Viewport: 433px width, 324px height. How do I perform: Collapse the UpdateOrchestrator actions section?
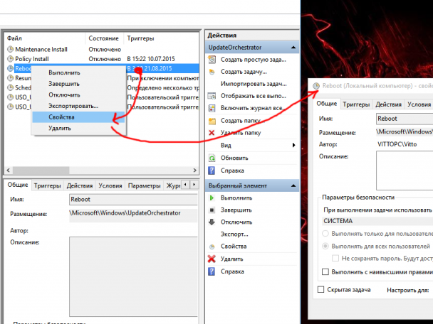293,48
